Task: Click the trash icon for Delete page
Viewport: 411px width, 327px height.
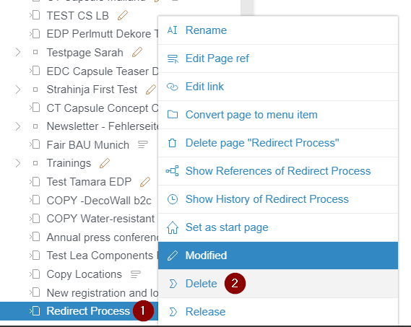Action: 172,143
